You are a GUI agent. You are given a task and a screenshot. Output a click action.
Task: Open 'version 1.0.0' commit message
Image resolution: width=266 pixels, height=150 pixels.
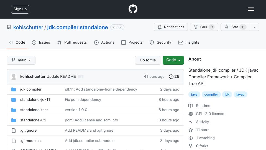coord(76,110)
